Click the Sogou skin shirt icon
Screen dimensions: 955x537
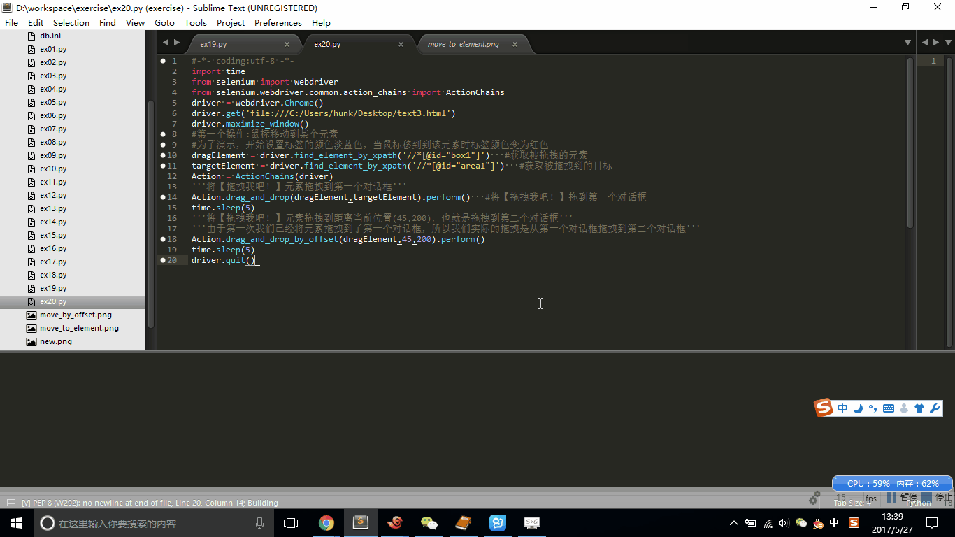919,408
